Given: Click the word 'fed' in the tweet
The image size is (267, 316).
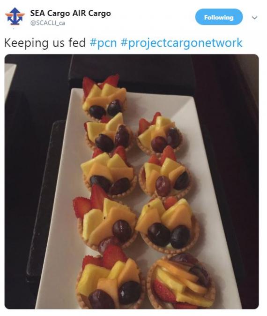Looking at the screenshot, I should pyautogui.click(x=77, y=43).
